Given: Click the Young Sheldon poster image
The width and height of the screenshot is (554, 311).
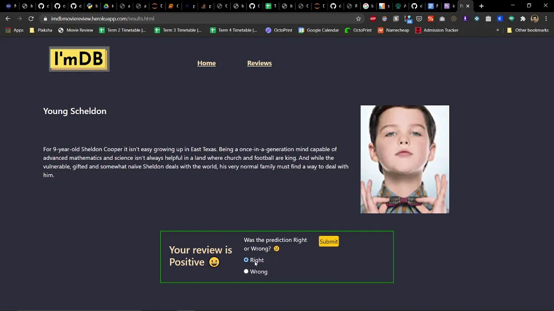Looking at the screenshot, I should 405,159.
